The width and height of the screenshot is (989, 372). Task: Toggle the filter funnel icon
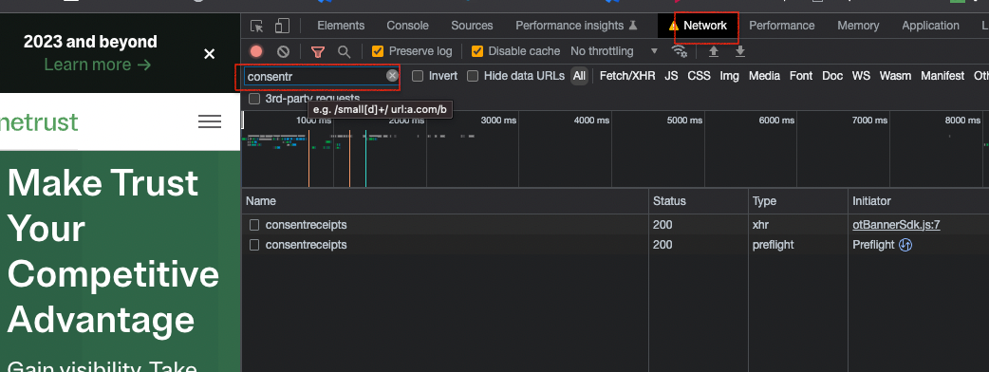[x=319, y=51]
